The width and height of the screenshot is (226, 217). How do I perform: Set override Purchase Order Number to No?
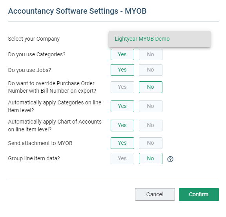(151, 87)
